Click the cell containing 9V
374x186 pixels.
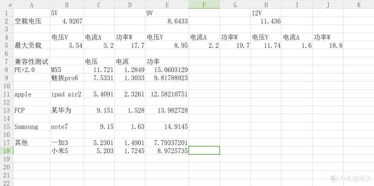pyautogui.click(x=167, y=13)
